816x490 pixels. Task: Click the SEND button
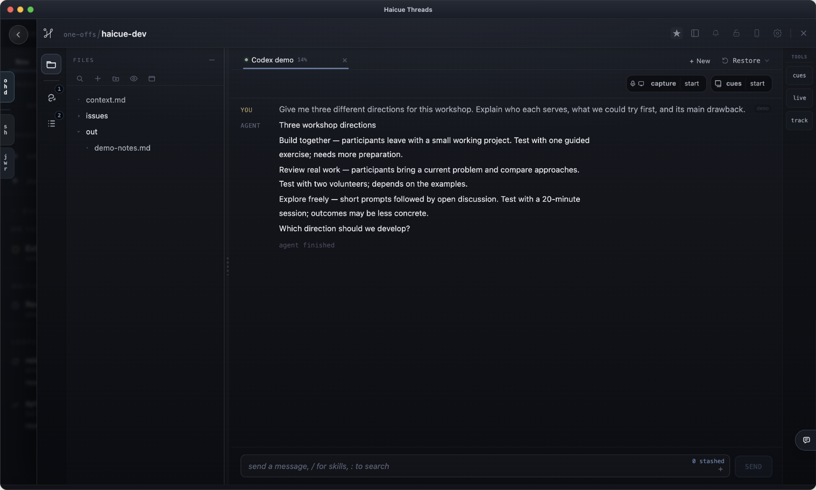tap(753, 466)
